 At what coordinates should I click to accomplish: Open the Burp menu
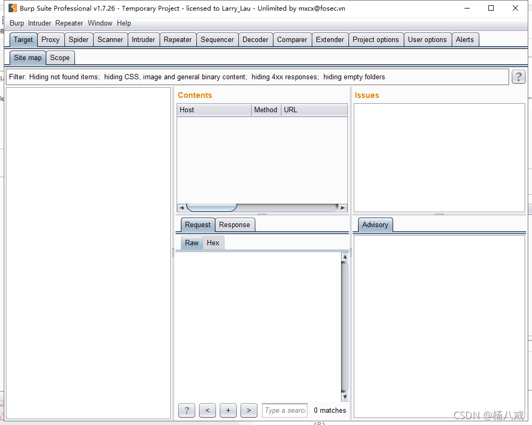(16, 23)
